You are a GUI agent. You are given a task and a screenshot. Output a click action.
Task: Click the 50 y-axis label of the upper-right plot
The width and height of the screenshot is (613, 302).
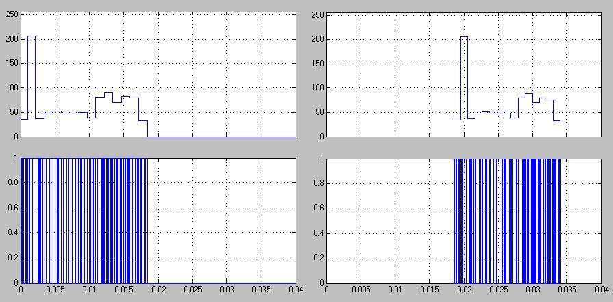point(319,112)
